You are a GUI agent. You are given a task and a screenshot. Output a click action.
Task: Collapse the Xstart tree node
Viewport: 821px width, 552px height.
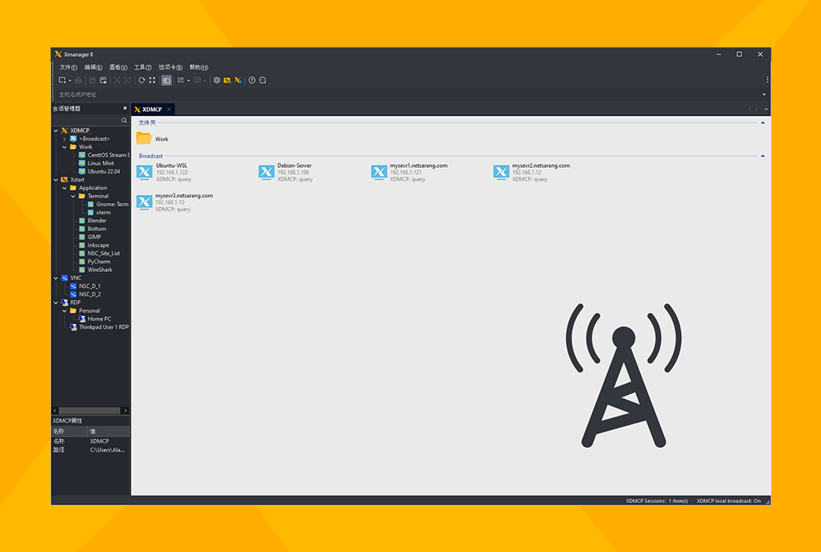(x=55, y=180)
